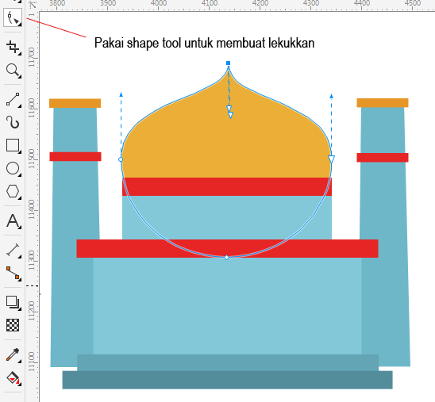The image size is (435, 402).
Task: Select the upper step above the base
Action: tap(228, 362)
